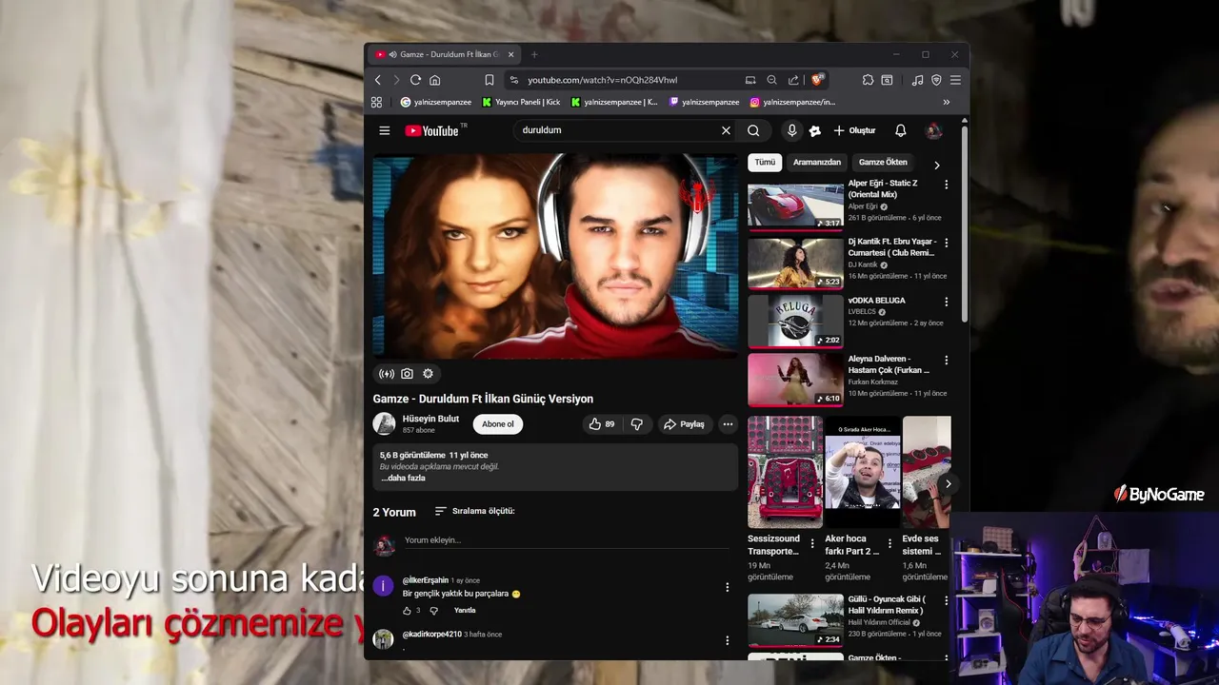Share the video with Paylaş
This screenshot has height=685, width=1219.
(x=684, y=424)
